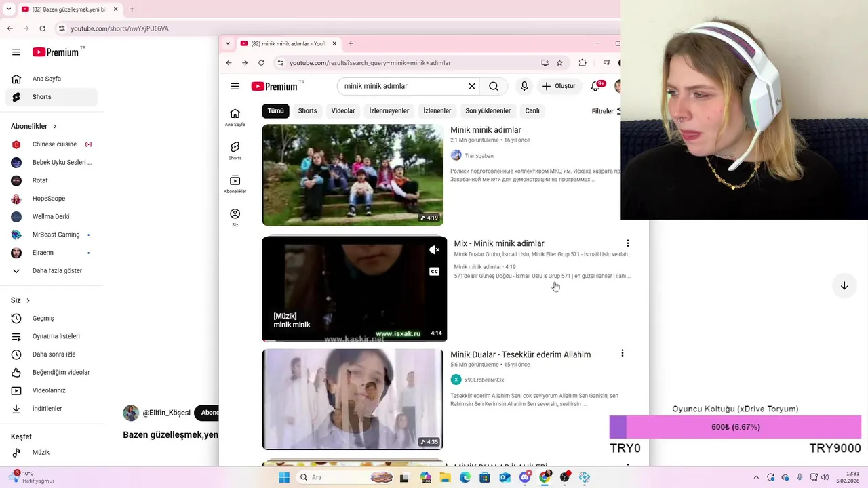The image size is (868, 488).
Task: Select the Videolar filter chip
Action: click(x=343, y=110)
